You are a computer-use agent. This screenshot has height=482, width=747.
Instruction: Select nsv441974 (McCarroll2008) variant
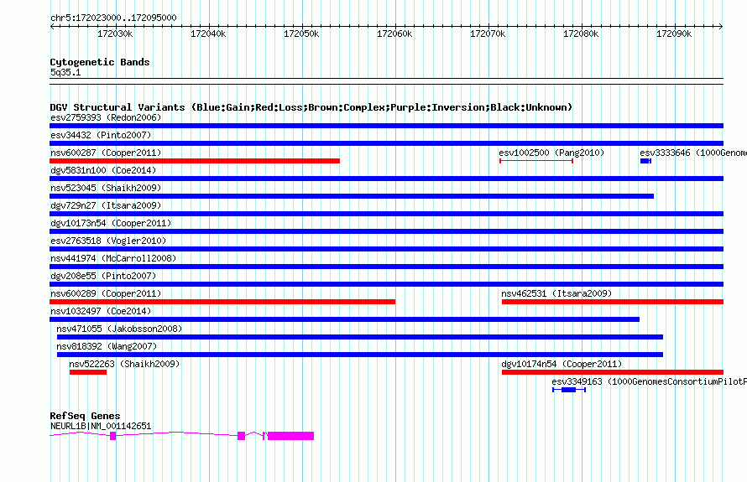(x=113, y=258)
